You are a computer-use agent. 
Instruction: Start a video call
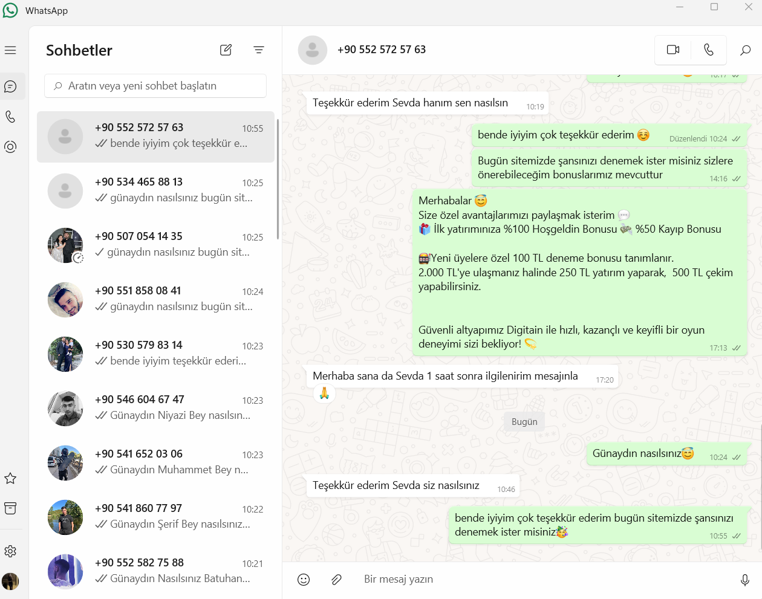(673, 50)
